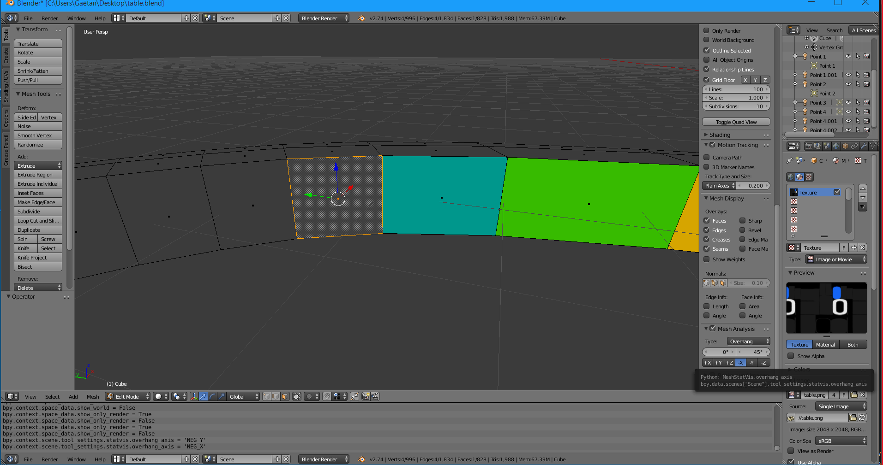The height and width of the screenshot is (465, 883).
Task: Adjust the track size 0.200 field
Action: pyautogui.click(x=754, y=186)
